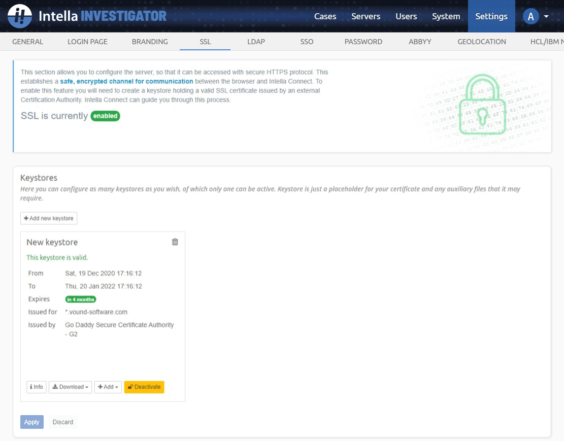
Task: Click the 'New keystore' title text
Action: (52, 243)
